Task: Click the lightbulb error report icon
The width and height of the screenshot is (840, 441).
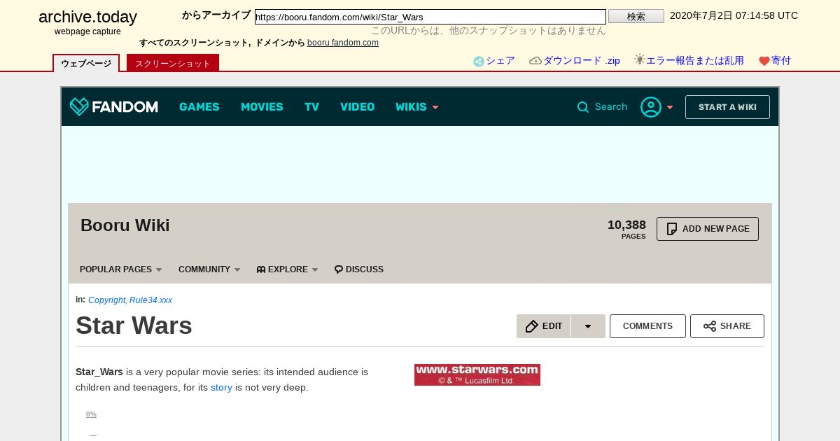Action: pos(639,60)
